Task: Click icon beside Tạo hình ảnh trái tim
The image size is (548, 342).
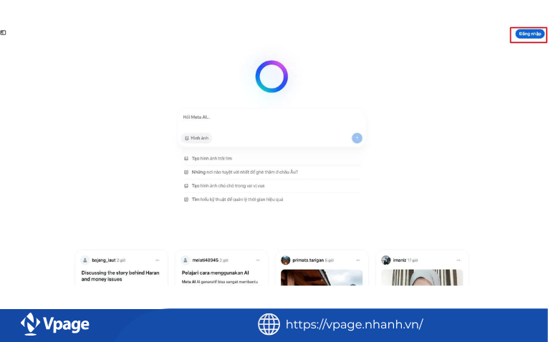Action: (x=186, y=158)
